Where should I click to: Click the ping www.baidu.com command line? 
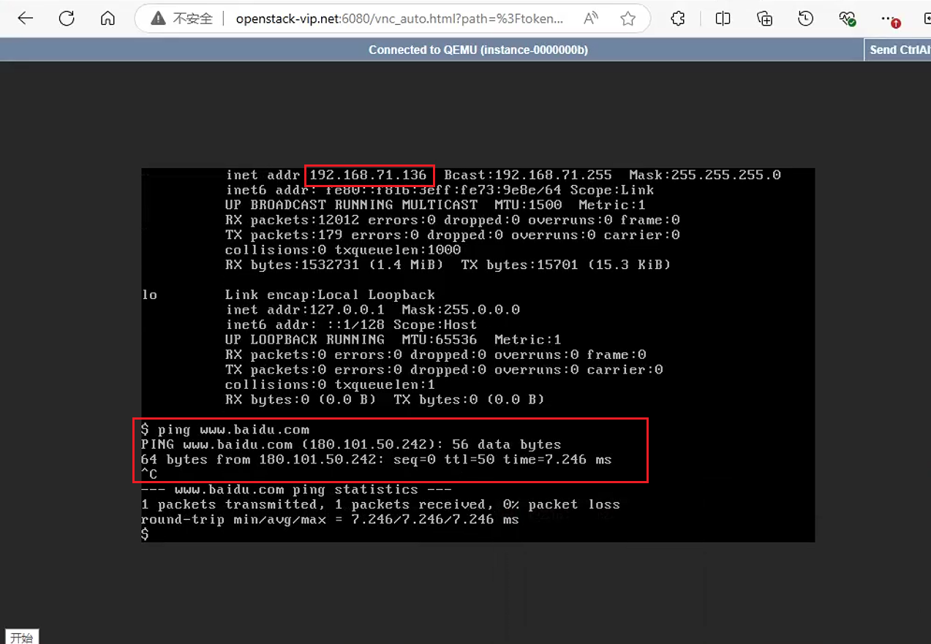coord(225,430)
